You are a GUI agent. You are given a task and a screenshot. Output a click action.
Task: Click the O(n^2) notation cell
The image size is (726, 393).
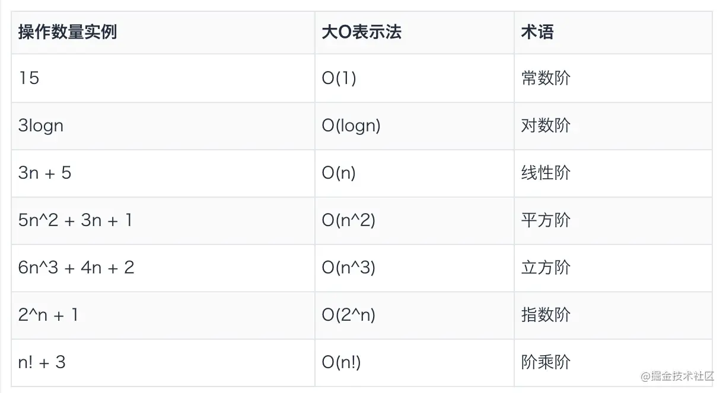[x=415, y=221]
